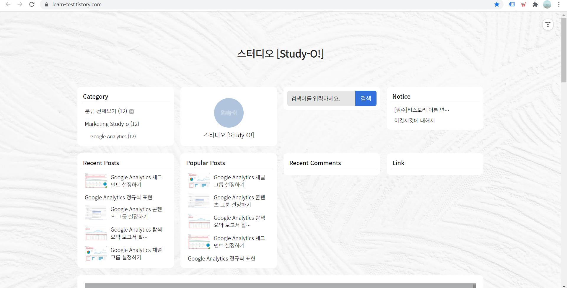Click the Notice widget heading
Viewport: 567px width, 288px height.
point(401,97)
